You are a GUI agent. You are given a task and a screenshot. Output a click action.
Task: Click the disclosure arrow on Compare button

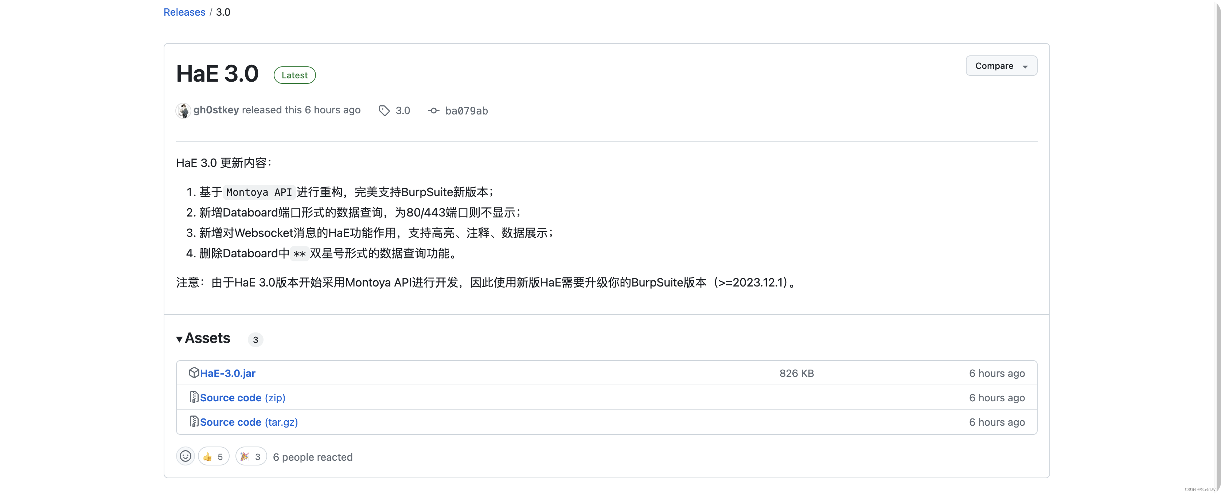pos(1026,66)
